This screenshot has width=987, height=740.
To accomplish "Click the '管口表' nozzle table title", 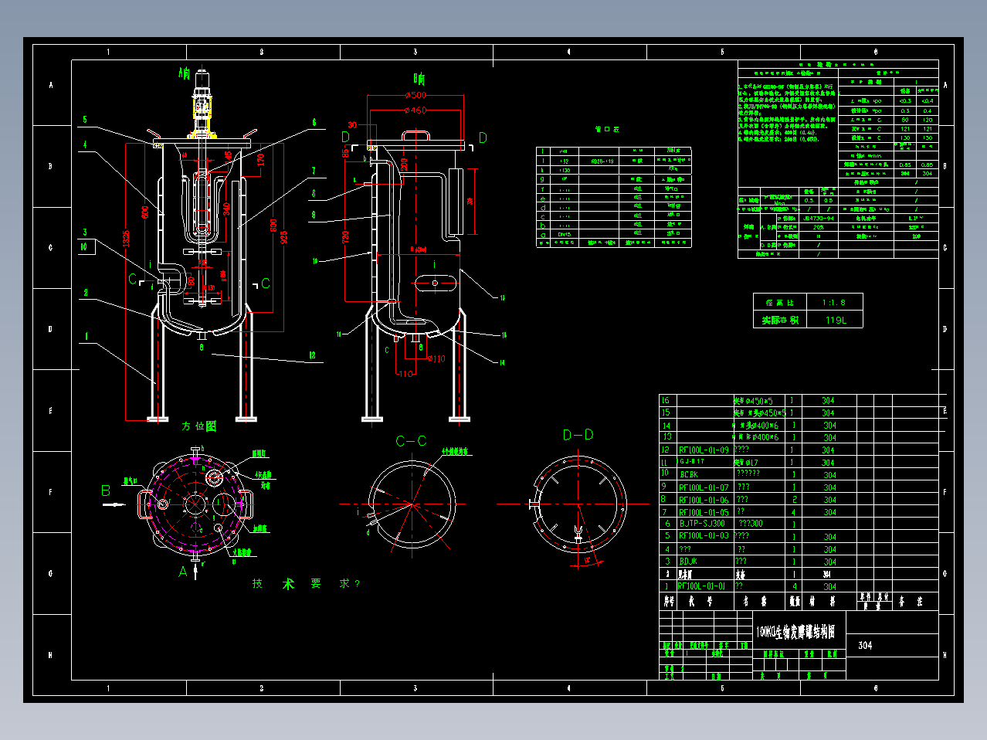I will (607, 129).
